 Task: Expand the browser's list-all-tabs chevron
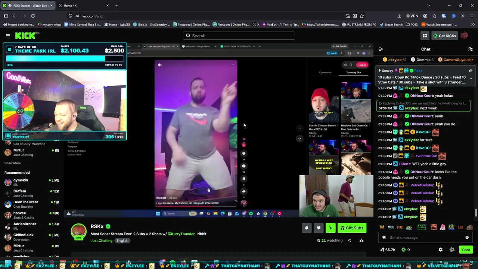pyautogui.click(x=428, y=6)
